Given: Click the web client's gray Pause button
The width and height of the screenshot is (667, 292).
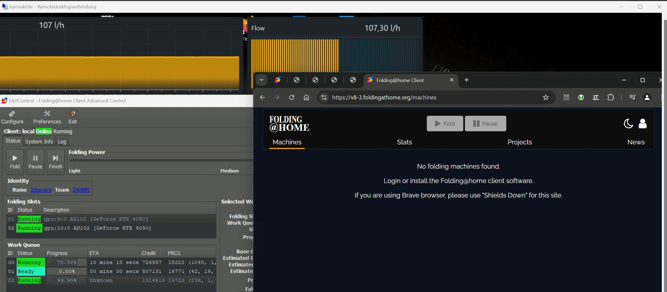Looking at the screenshot, I should click(x=485, y=123).
